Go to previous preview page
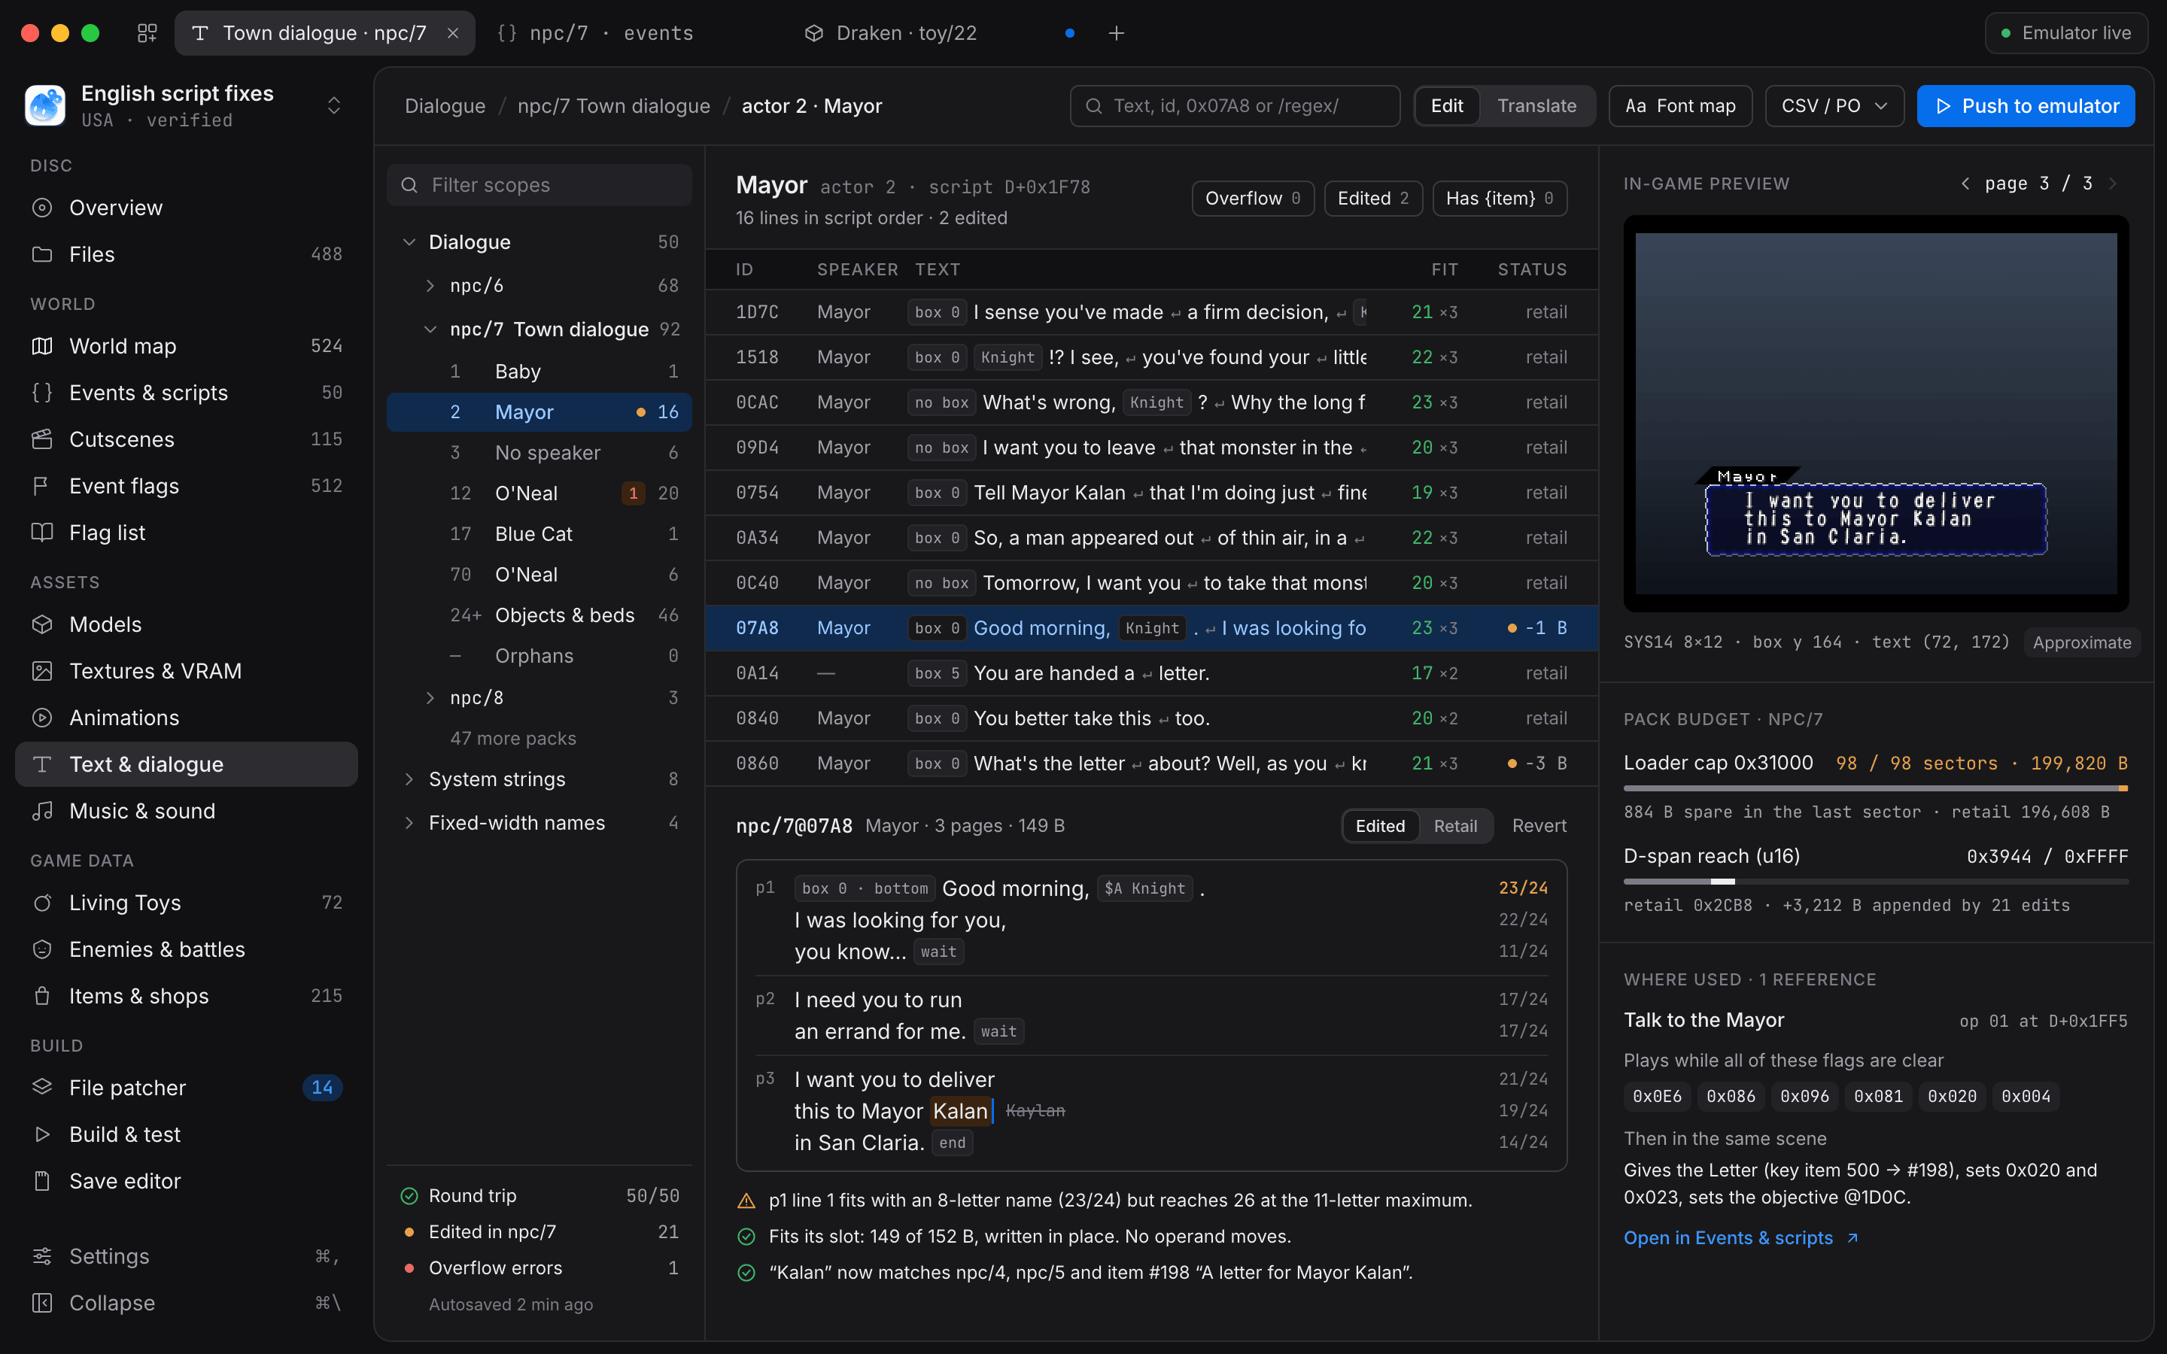The height and width of the screenshot is (1354, 2167). 1965,184
